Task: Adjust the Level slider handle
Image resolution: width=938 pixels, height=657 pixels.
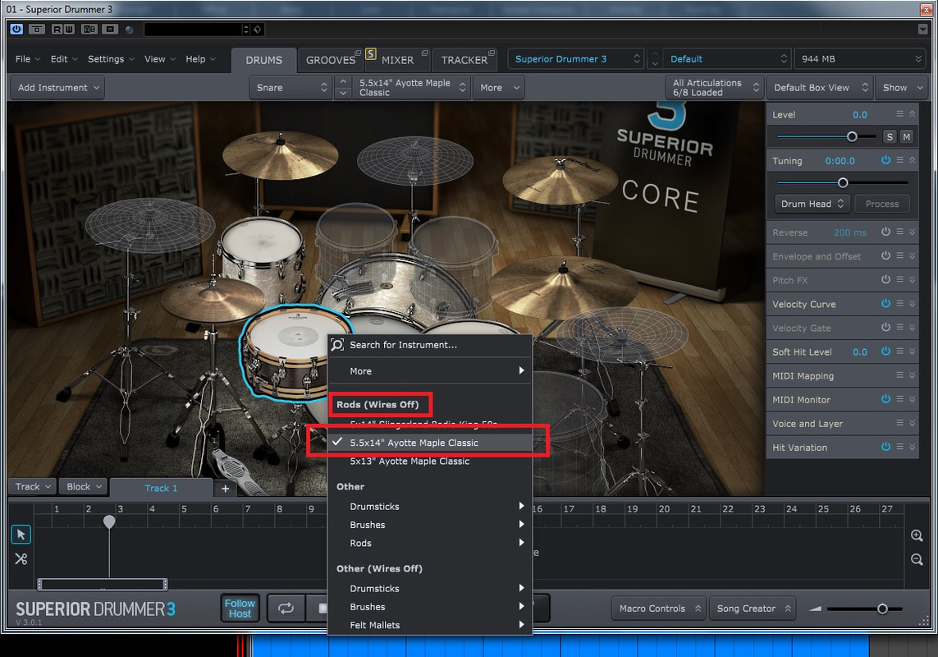Action: click(852, 136)
